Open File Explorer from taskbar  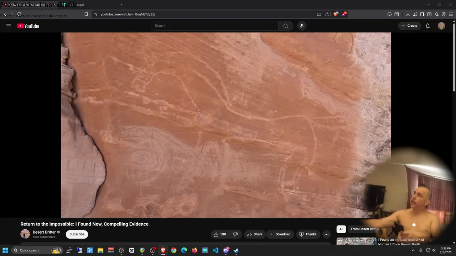(100, 250)
